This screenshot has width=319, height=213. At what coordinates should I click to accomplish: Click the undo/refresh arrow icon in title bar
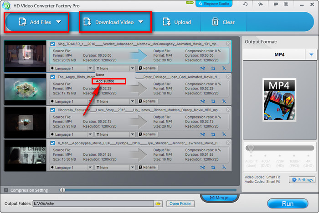point(245,4)
